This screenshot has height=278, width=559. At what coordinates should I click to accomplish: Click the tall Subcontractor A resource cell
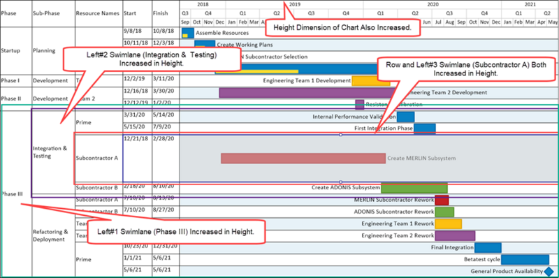[99, 159]
